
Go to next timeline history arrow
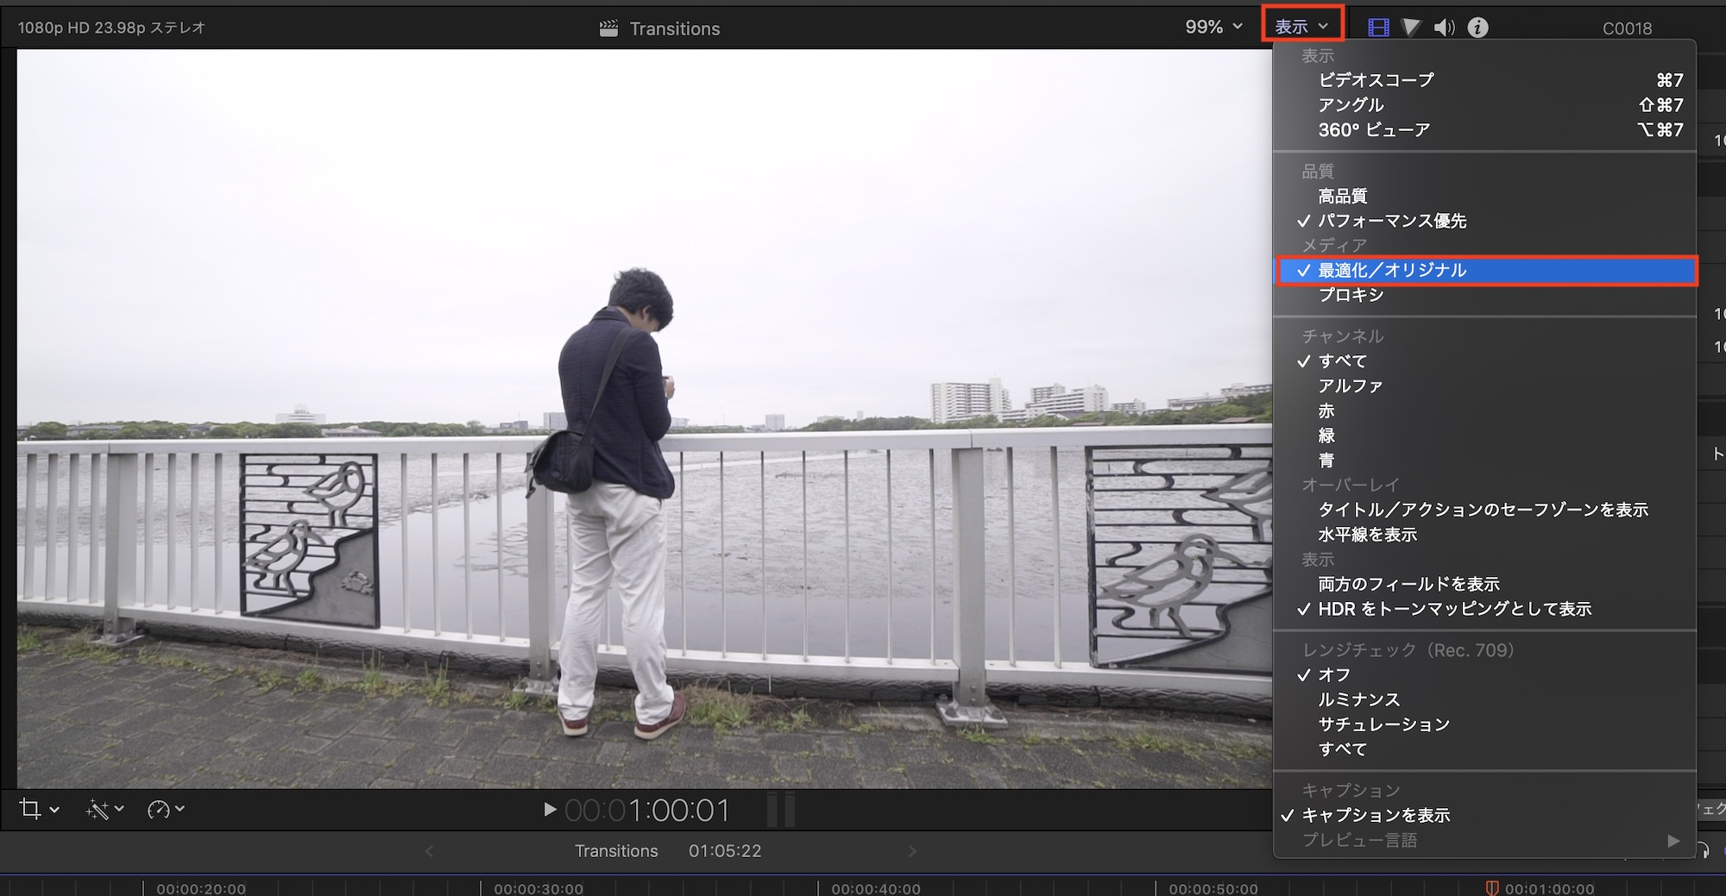912,851
